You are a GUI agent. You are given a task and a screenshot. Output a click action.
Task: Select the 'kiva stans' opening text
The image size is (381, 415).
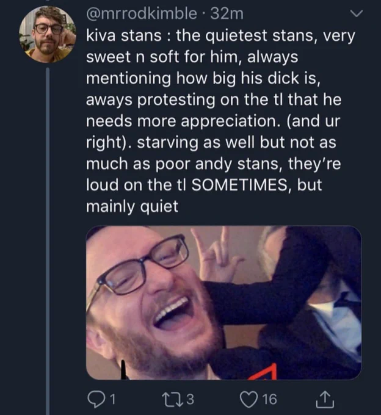(x=124, y=35)
